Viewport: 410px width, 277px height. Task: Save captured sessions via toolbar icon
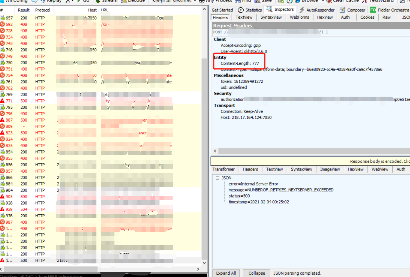click(264, 1)
